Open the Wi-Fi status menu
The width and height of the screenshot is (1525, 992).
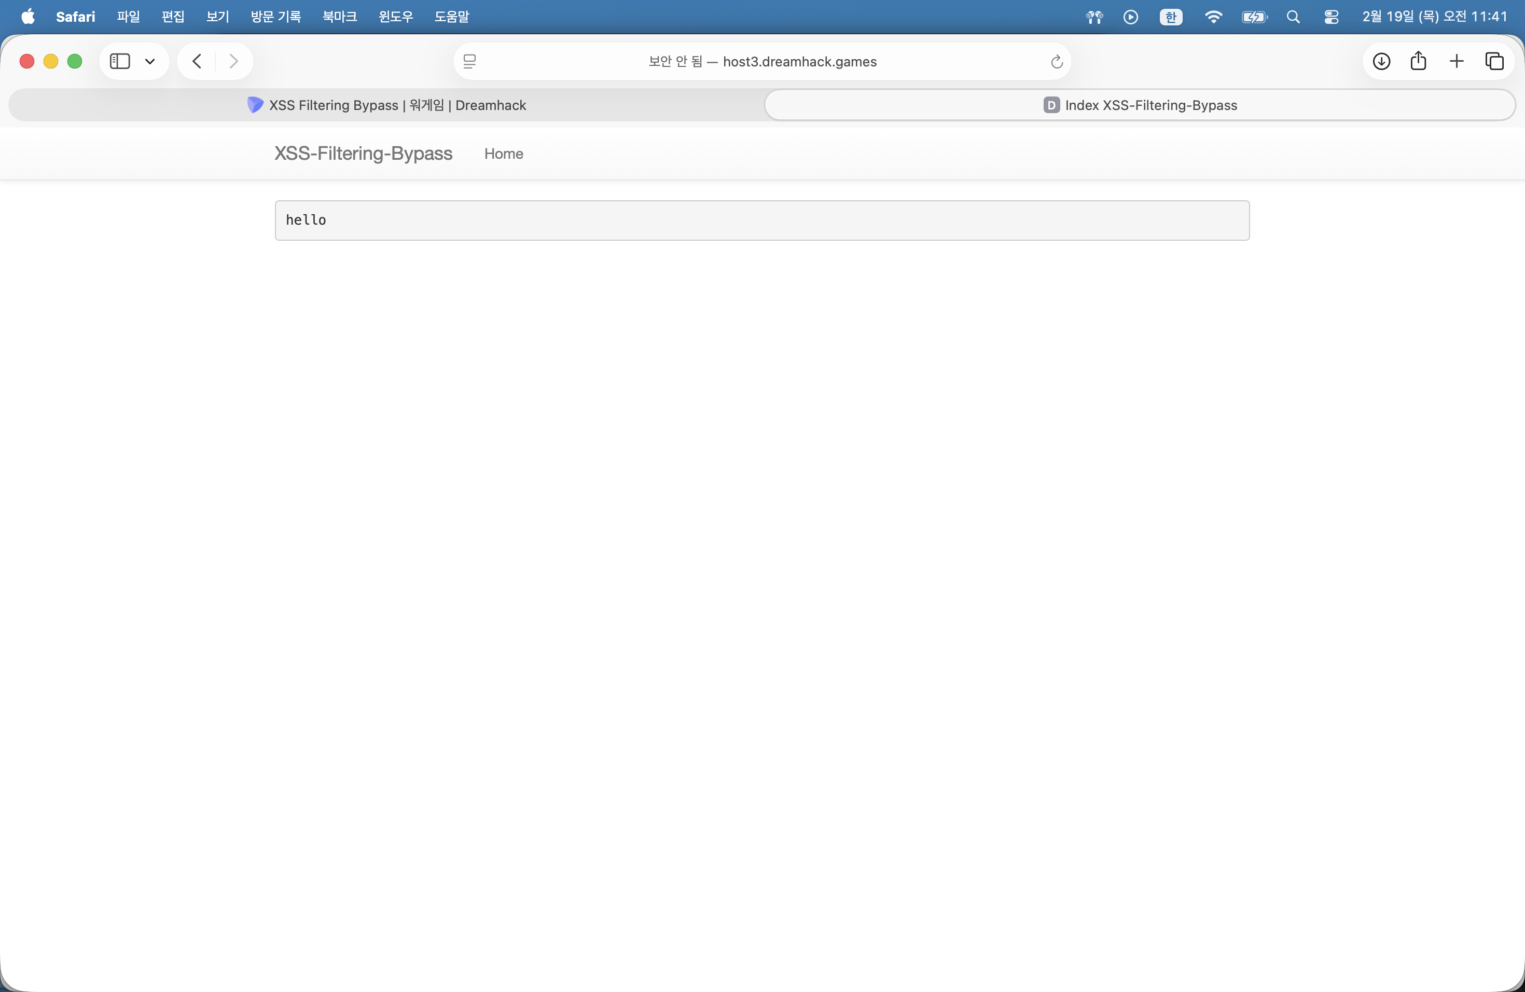1213,17
